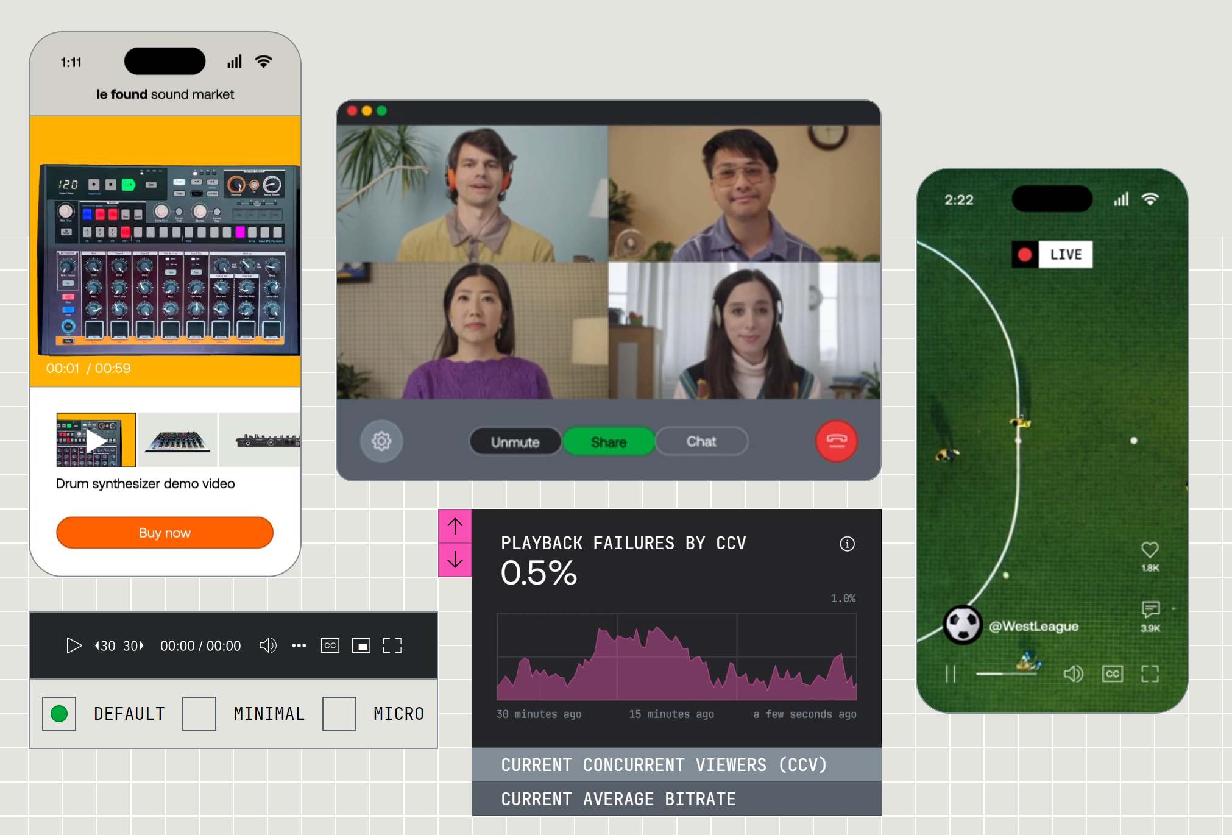Click pink down arrow stepper
The width and height of the screenshot is (1232, 835).
pos(455,560)
